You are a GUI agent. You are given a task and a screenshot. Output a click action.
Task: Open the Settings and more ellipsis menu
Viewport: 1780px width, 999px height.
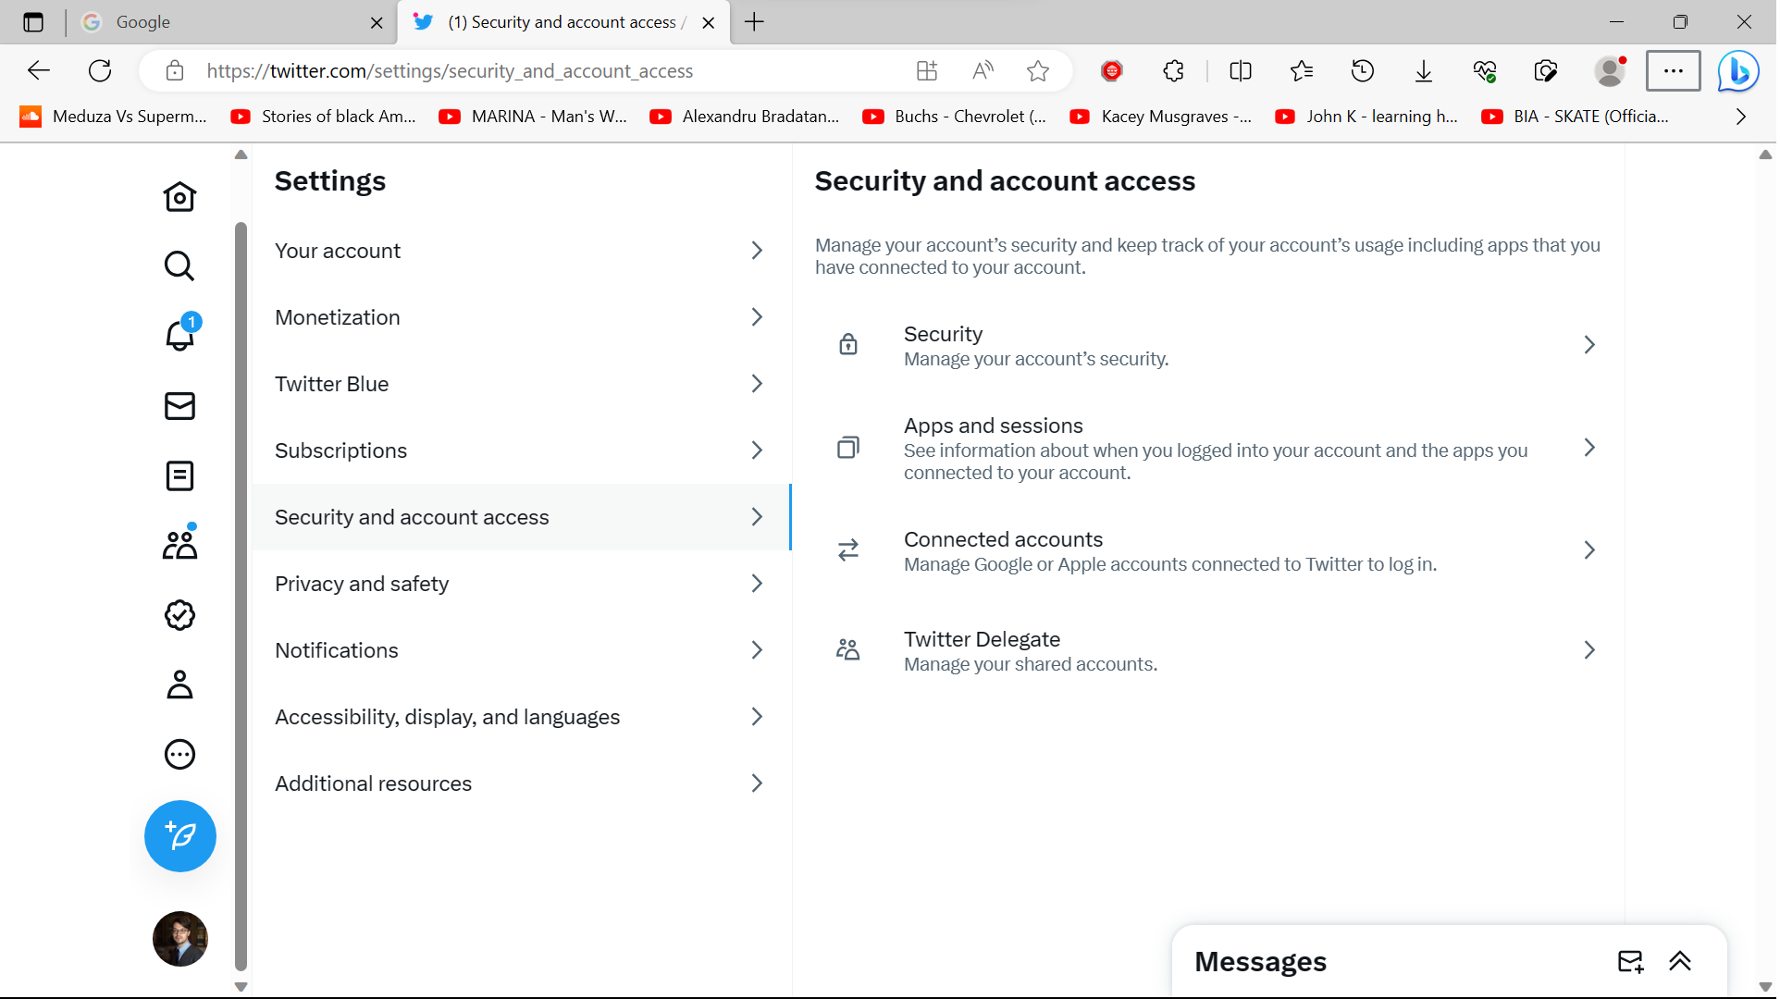(1673, 71)
